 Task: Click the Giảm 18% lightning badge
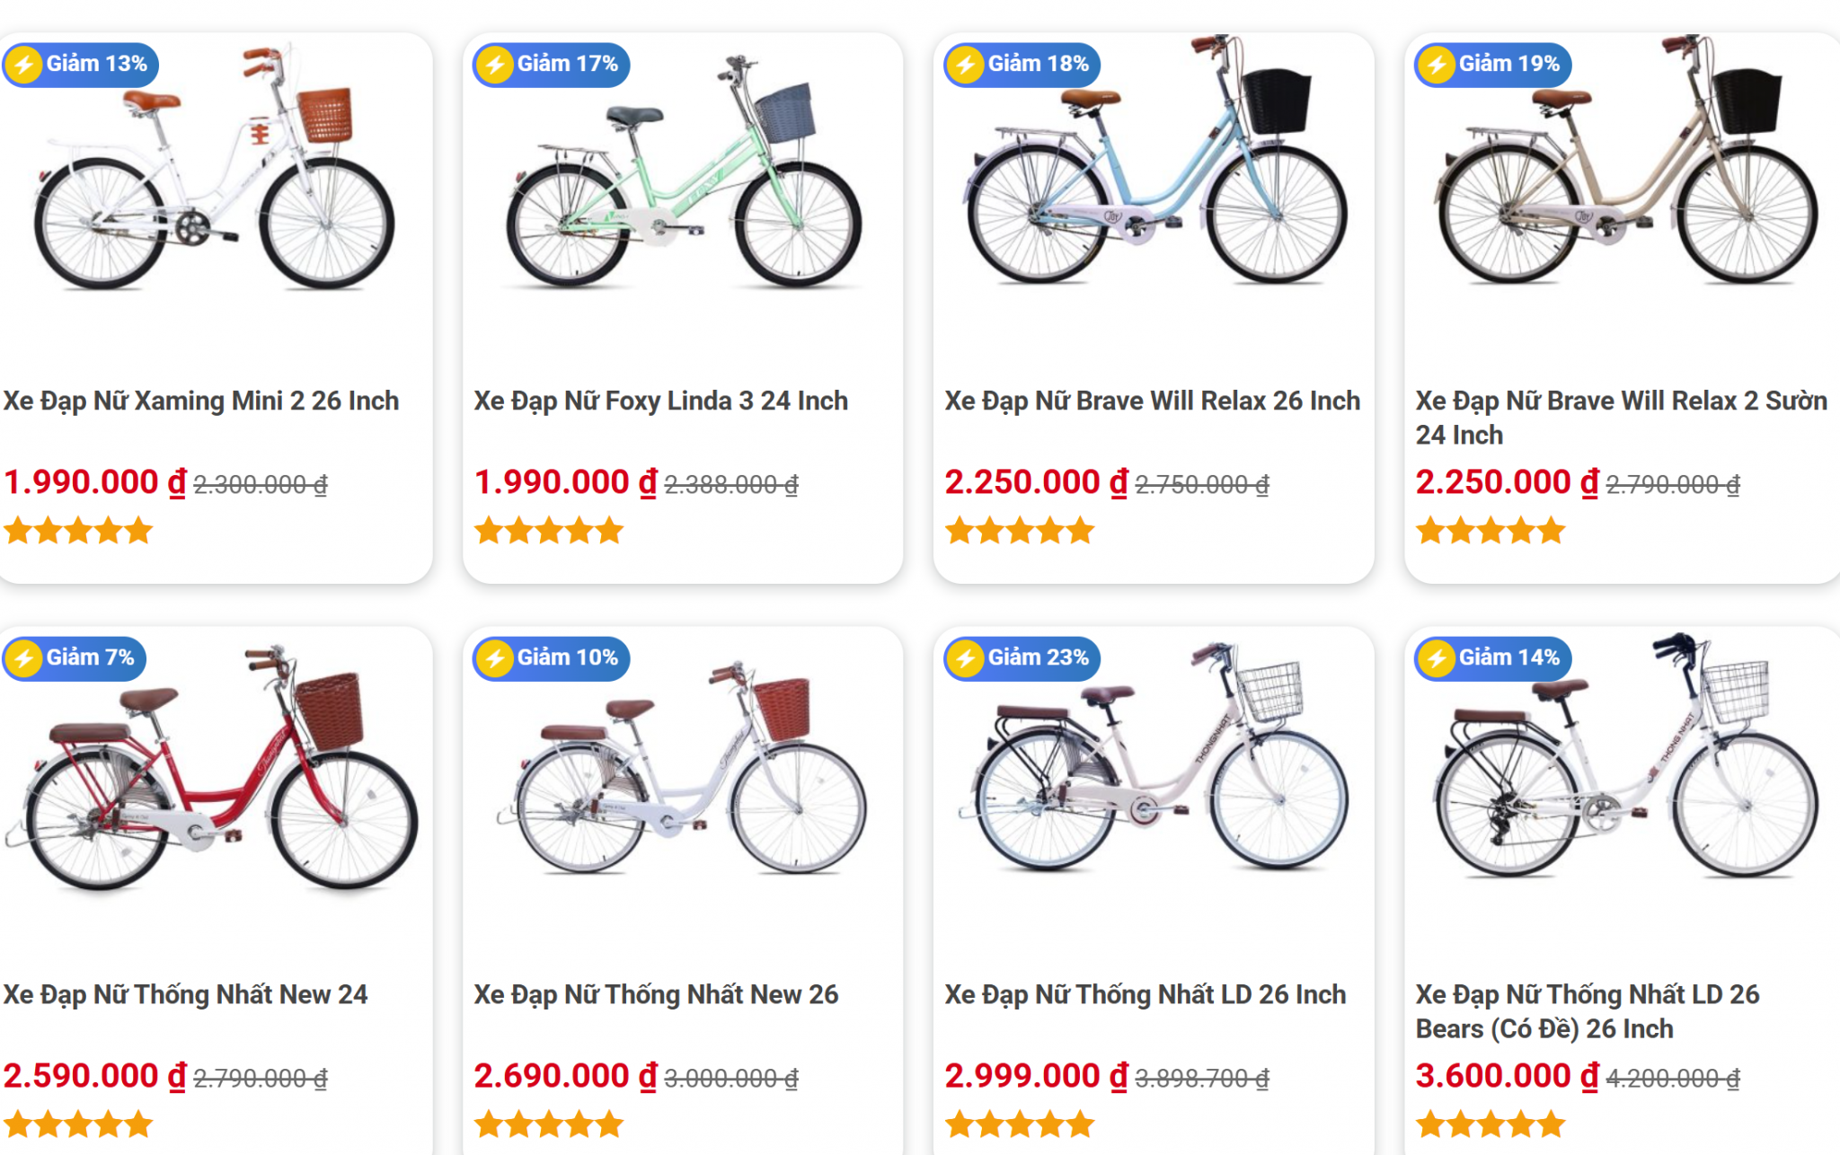click(1022, 65)
